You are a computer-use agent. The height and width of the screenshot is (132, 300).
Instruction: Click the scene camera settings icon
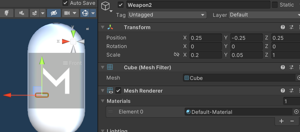[67, 13]
